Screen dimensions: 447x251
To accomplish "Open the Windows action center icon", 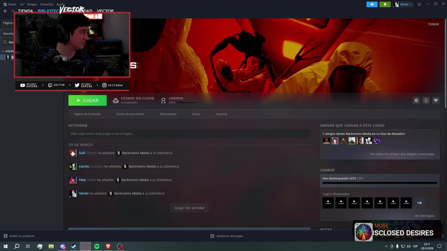I will [x=440, y=246].
